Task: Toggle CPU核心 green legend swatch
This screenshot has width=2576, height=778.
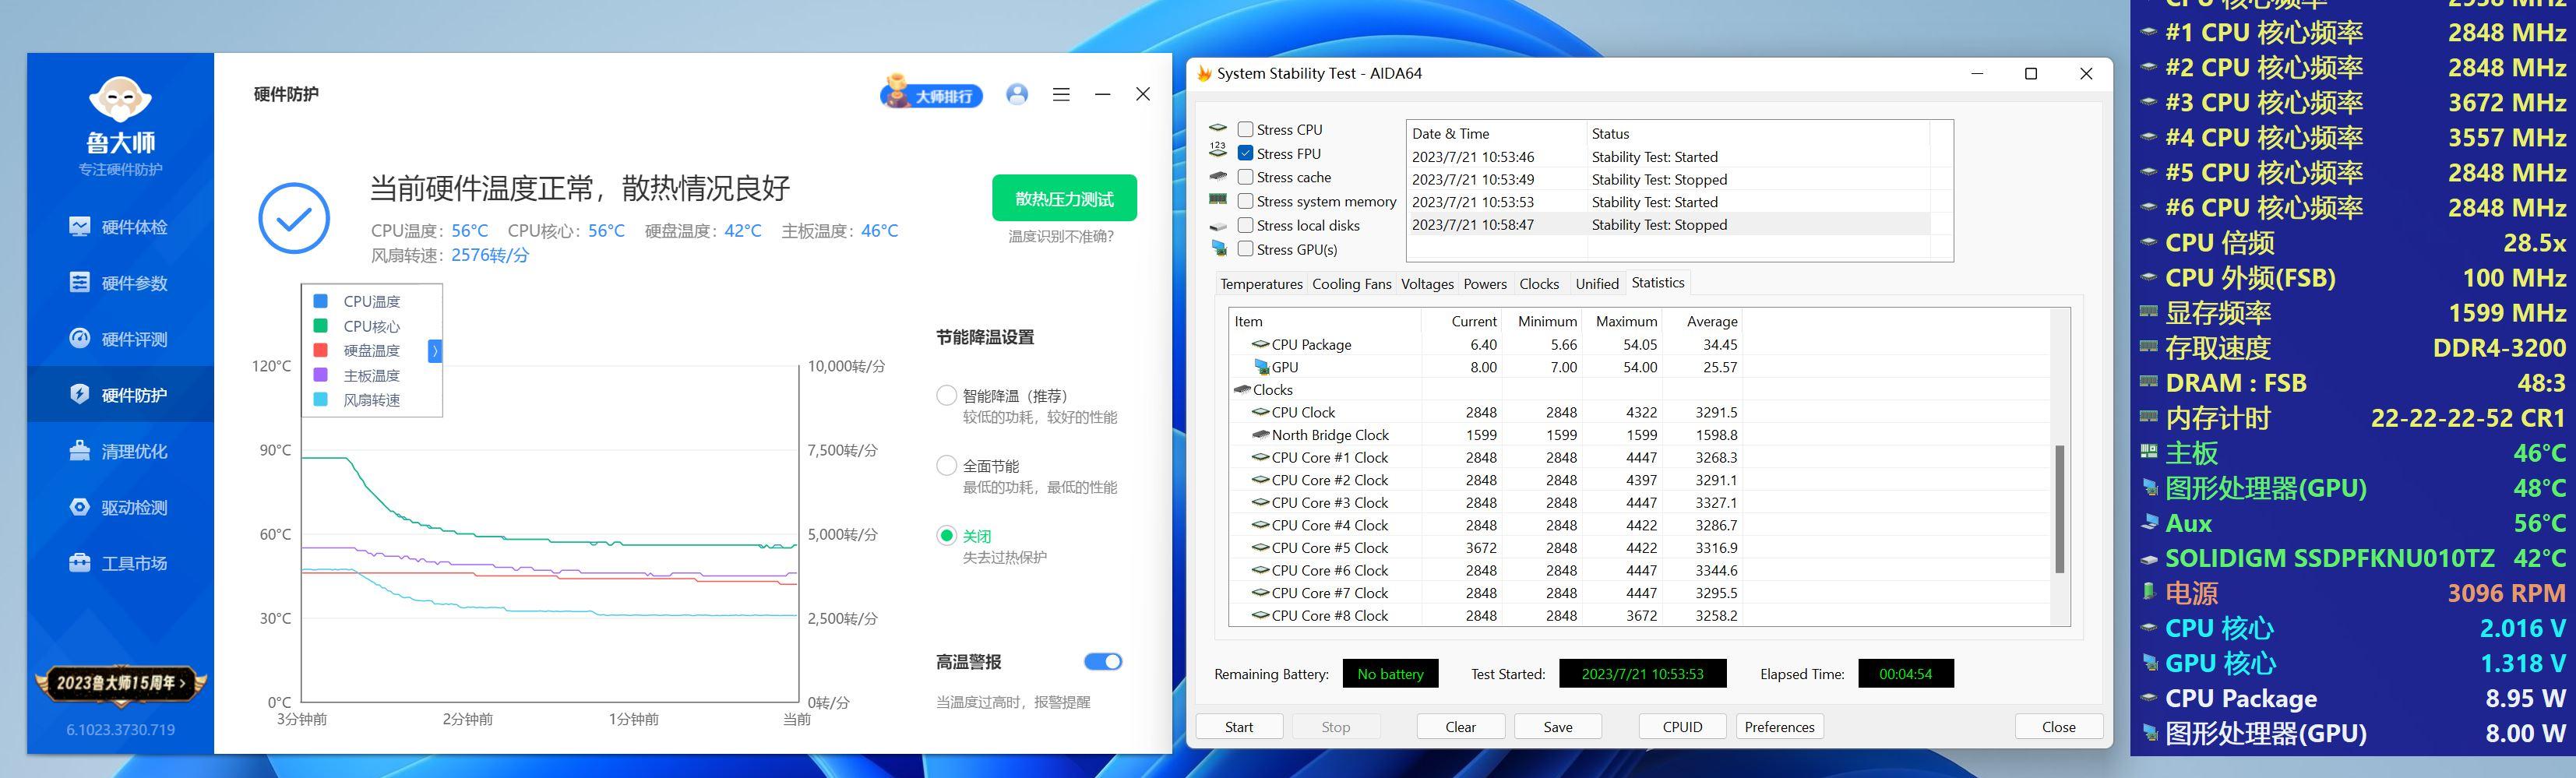Action: pyautogui.click(x=320, y=326)
